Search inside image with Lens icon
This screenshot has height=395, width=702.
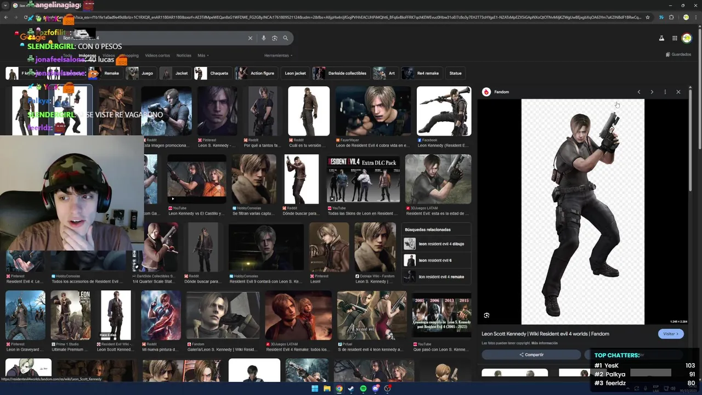pyautogui.click(x=486, y=315)
